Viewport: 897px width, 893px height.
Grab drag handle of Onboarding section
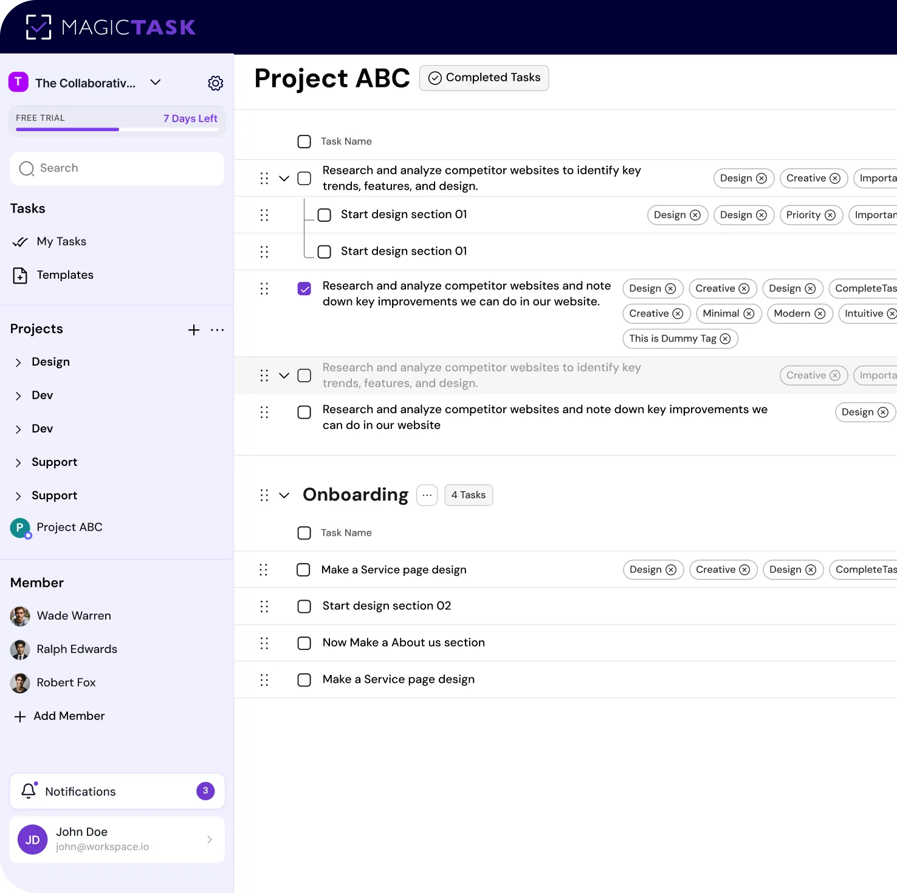click(x=264, y=495)
